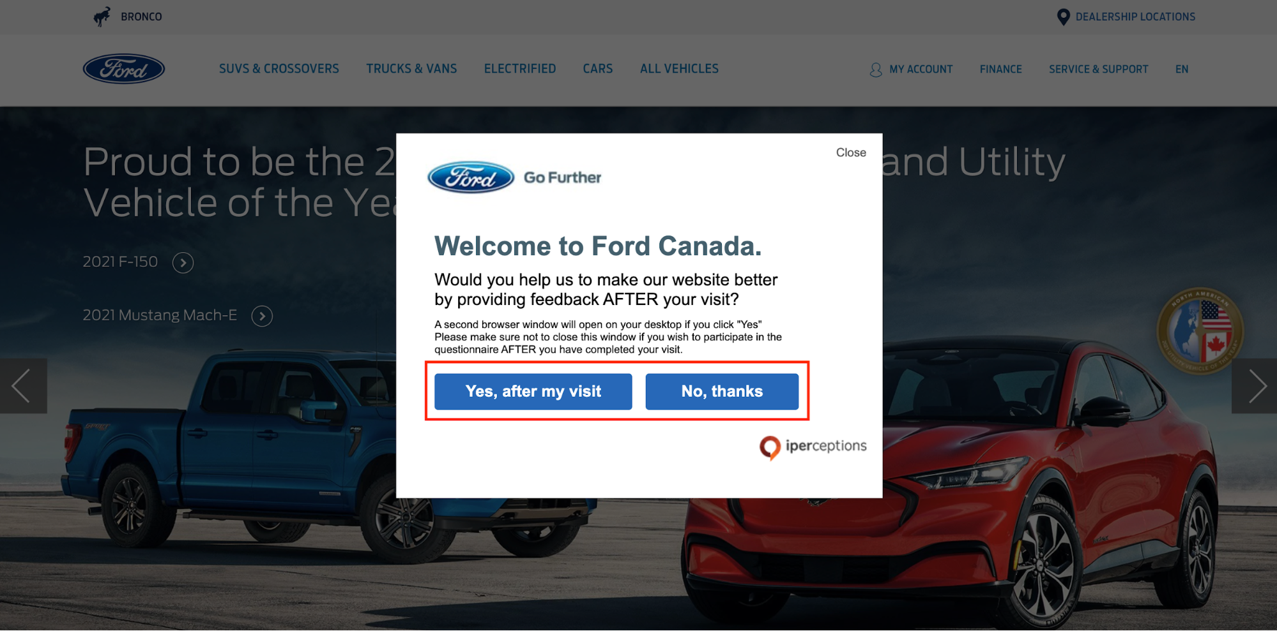
Task: Click the Ford logo inside the survey dialog
Action: coord(471,177)
